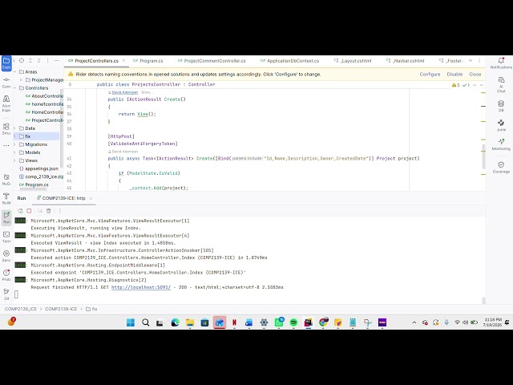The width and height of the screenshot is (513, 385).
Task: Collapse the Controllers folder
Action: (x=14, y=87)
